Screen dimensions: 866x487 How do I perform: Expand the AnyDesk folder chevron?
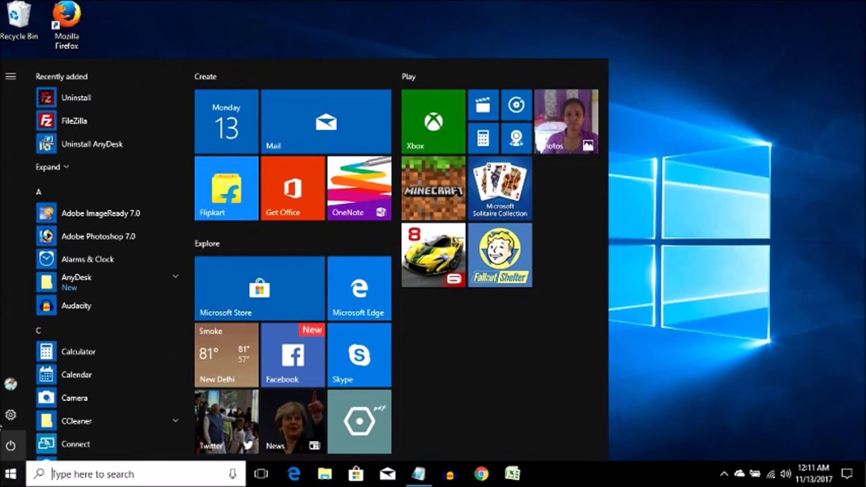click(175, 277)
